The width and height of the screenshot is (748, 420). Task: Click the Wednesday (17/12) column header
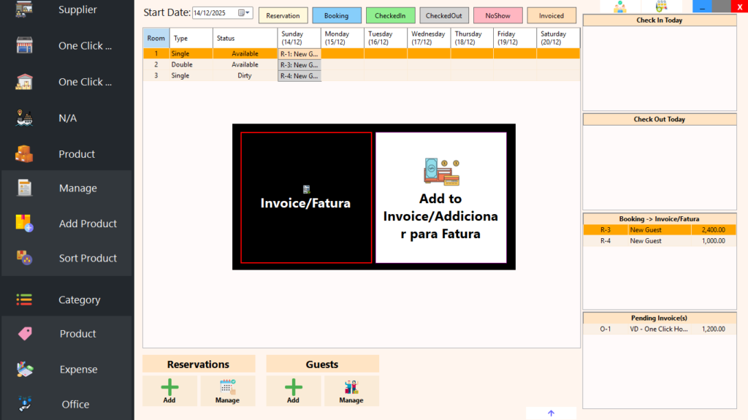tap(428, 38)
